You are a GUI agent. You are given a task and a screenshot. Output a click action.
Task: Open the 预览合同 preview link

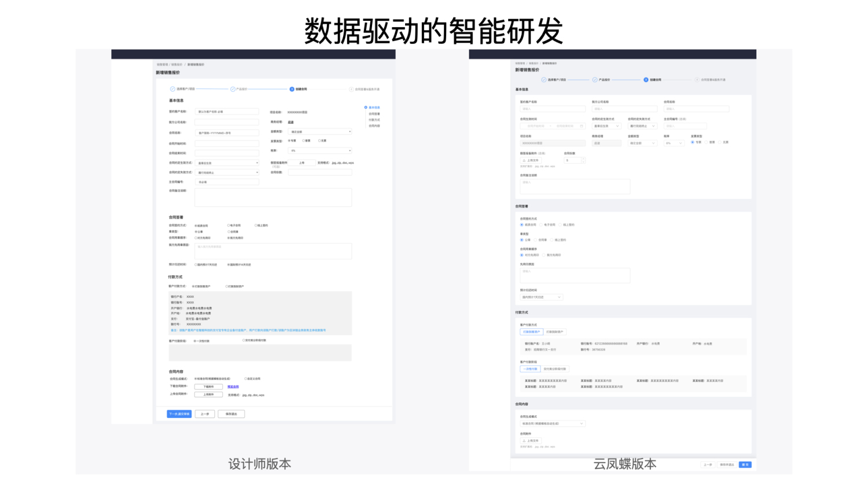[233, 387]
